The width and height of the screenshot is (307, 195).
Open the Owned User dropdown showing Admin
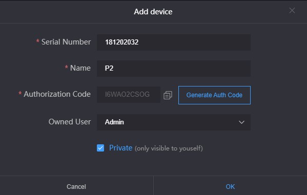tap(174, 122)
